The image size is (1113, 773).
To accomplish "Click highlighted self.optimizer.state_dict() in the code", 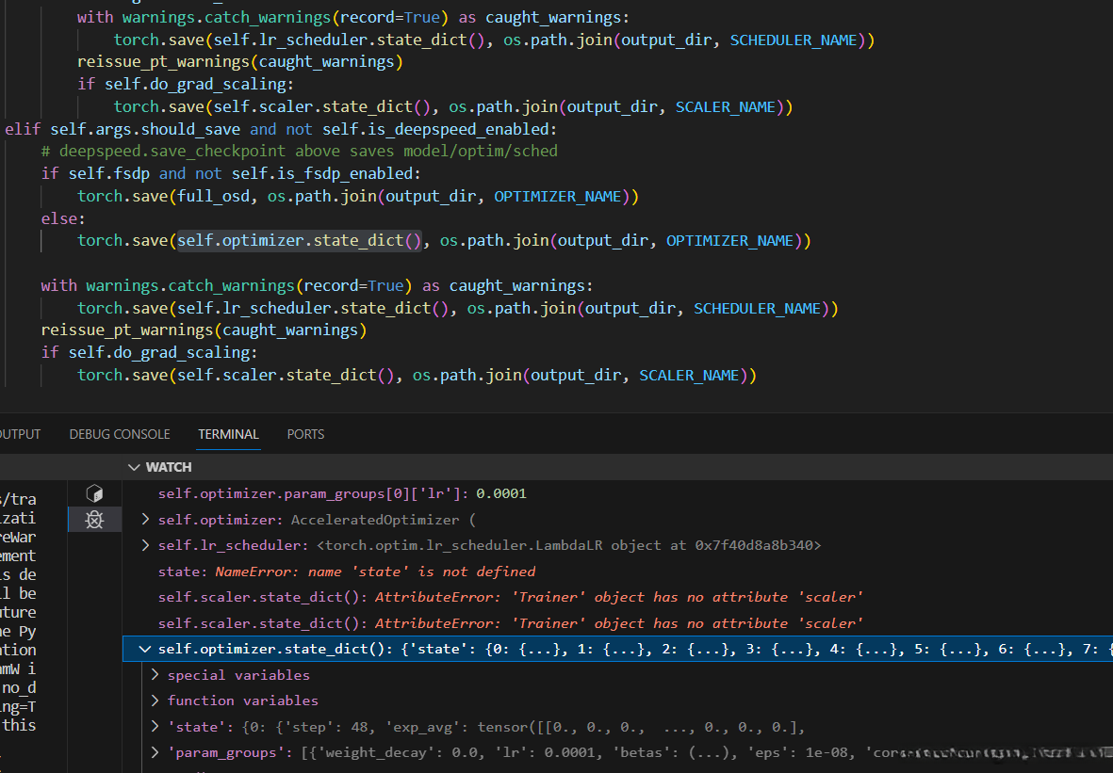I will (x=300, y=240).
